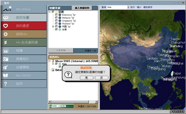Open the 區域 Asia dropdown
This screenshot has height=114, width=186.
pos(128,7)
